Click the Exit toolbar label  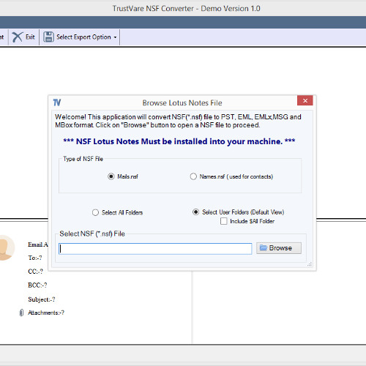(x=30, y=37)
